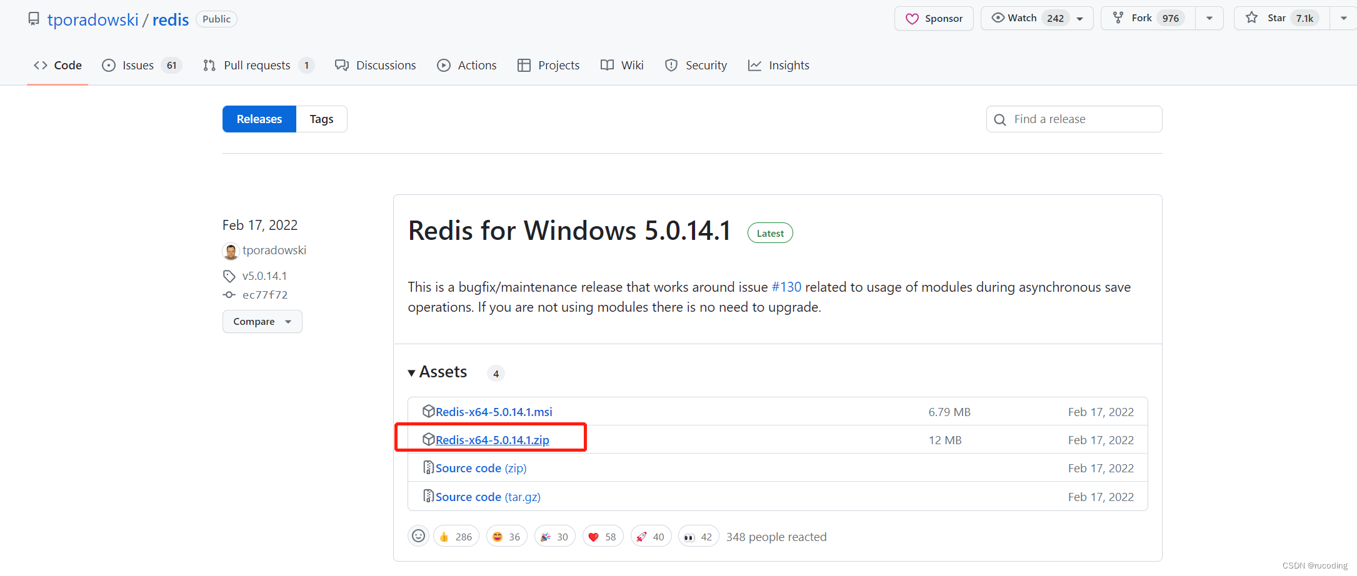Screen dimensions: 1357x576
Task: Open the tporadowski author link under the date
Action: pyautogui.click(x=274, y=250)
